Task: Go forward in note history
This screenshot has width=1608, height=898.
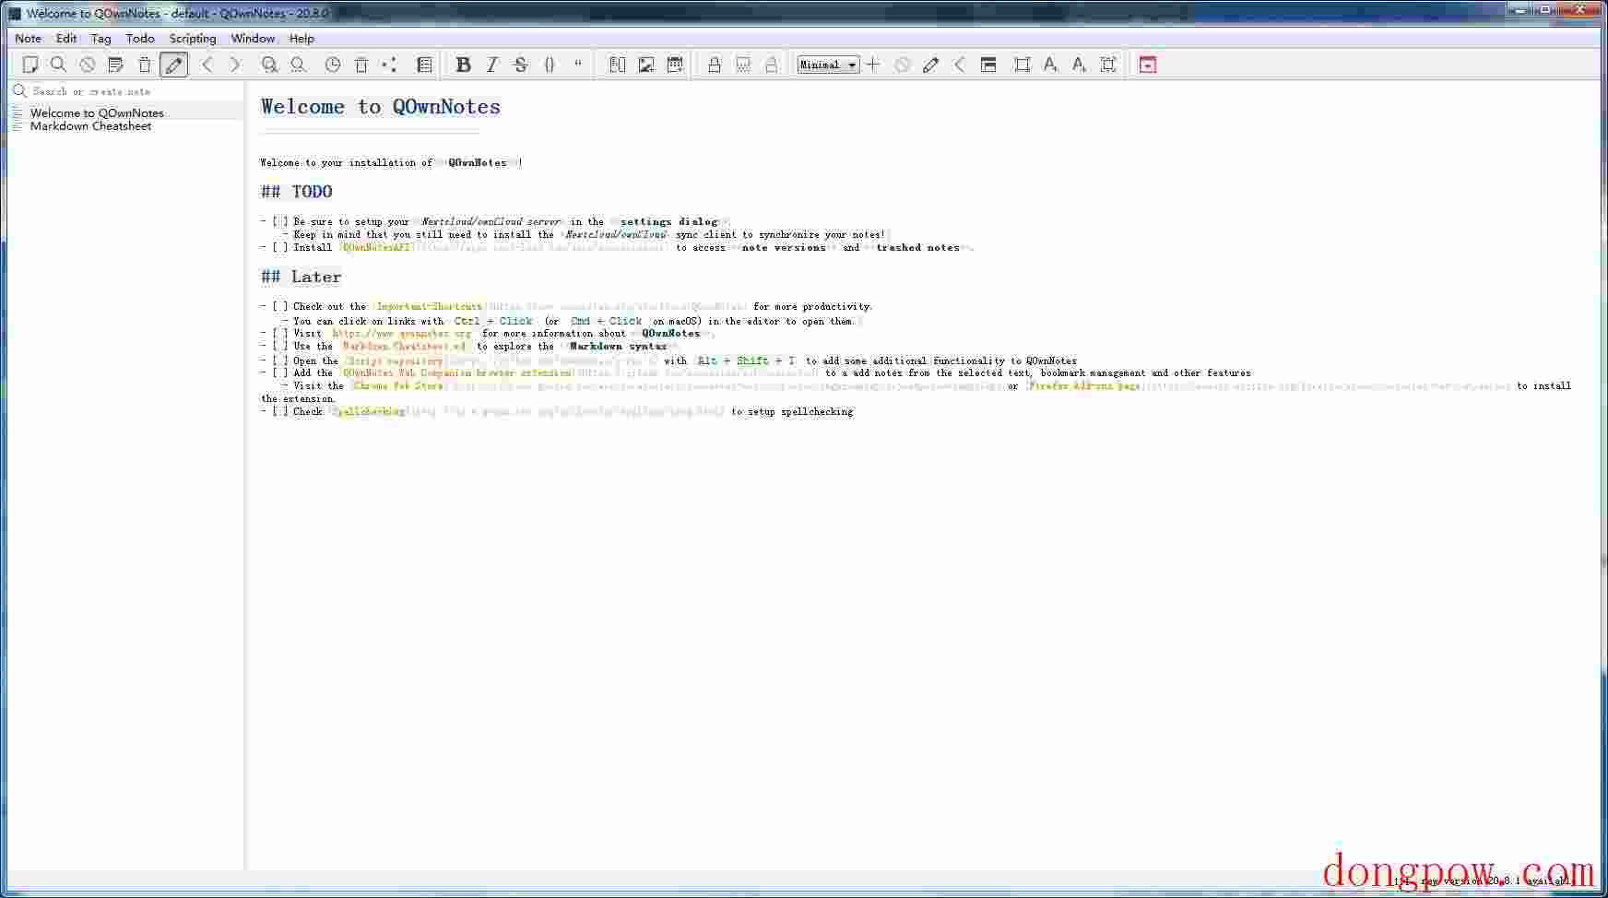Action: (235, 65)
